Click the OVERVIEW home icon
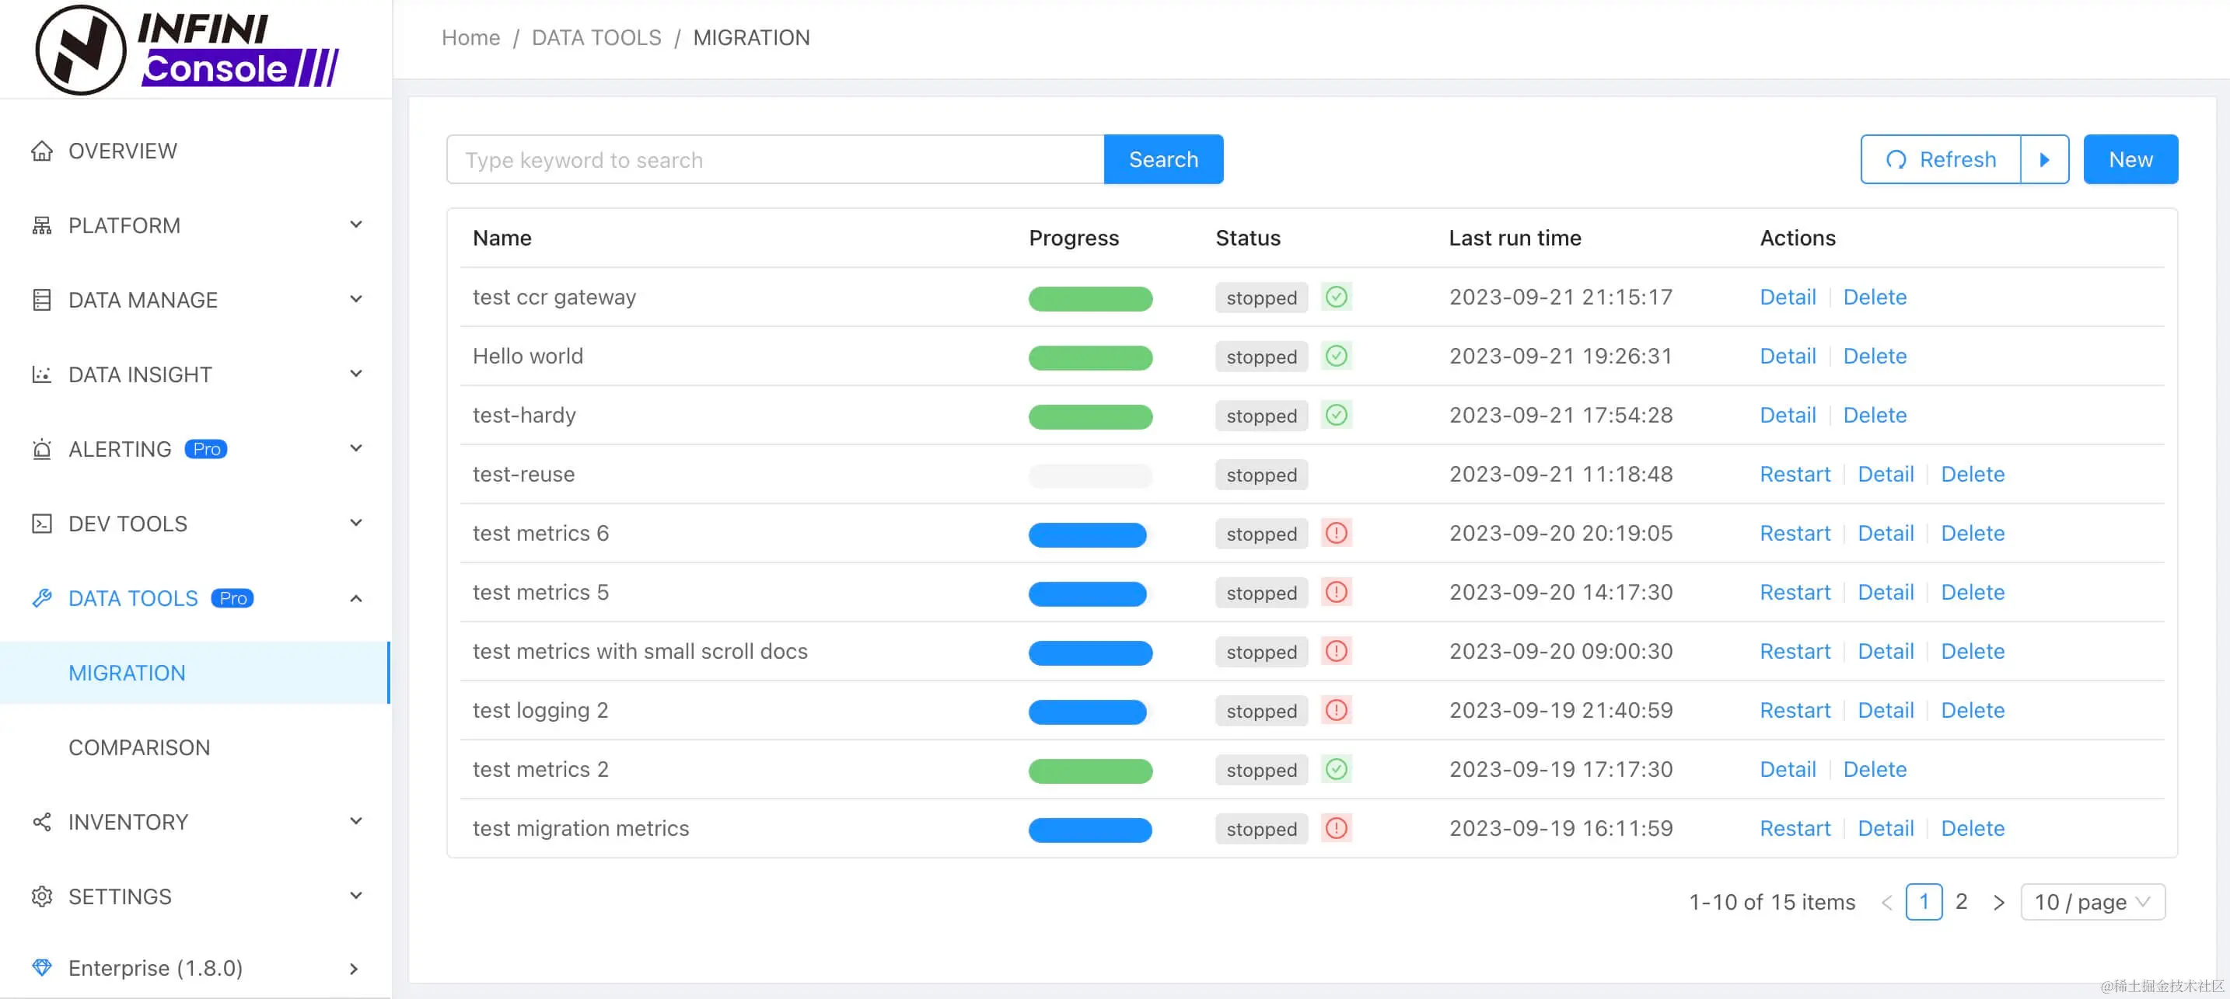Screen dimensions: 2230x999 click(x=41, y=151)
